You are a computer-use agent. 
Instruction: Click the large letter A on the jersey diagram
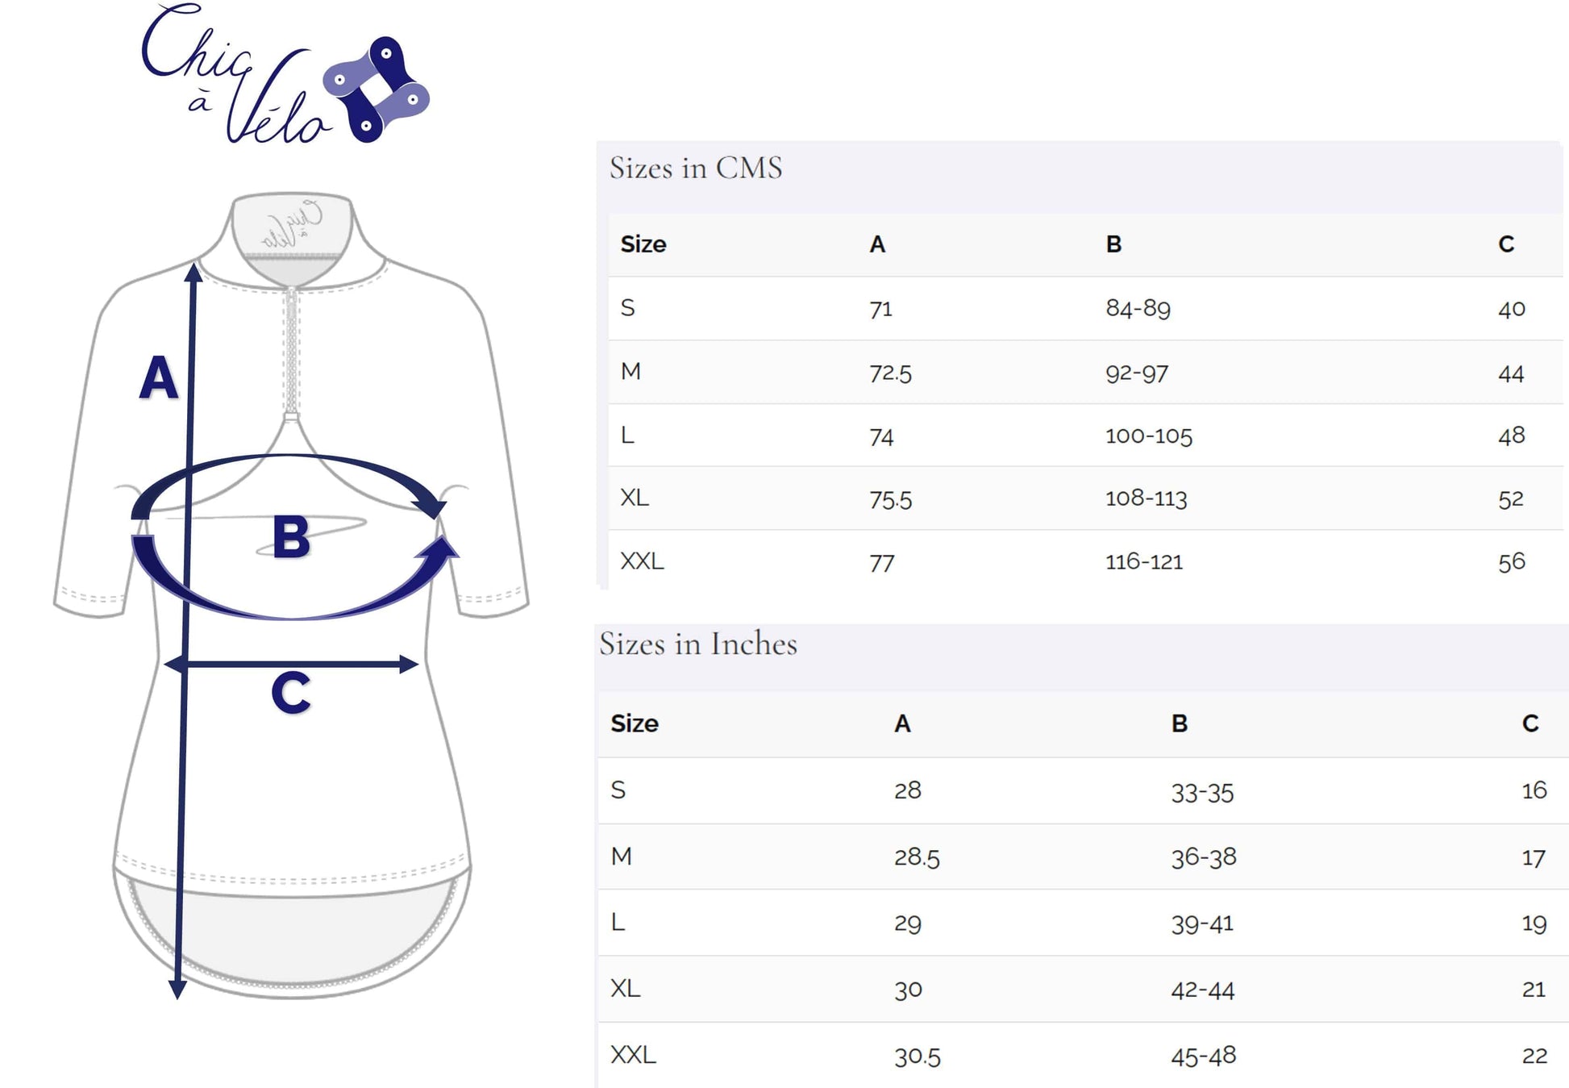point(159,377)
